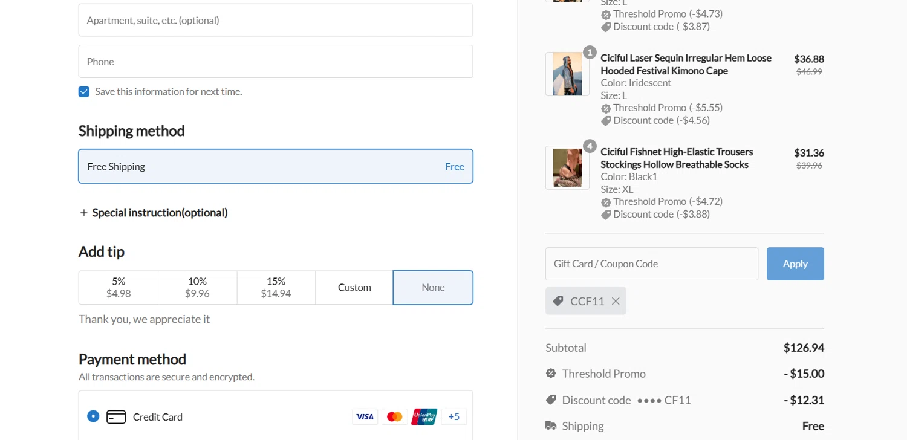Click Fishnet Stockings Threshold Promo badge icon
The height and width of the screenshot is (440, 907).
coord(606,202)
